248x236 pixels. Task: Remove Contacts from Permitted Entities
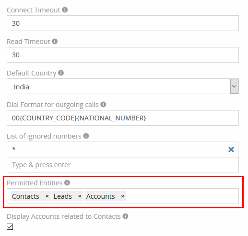(x=47, y=196)
